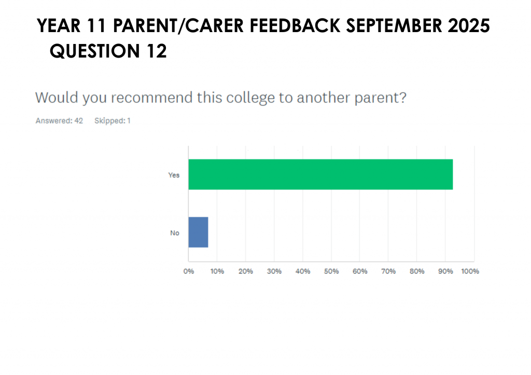The height and width of the screenshot is (375, 531).
Task: Click the 90% axis label
Action: [445, 271]
